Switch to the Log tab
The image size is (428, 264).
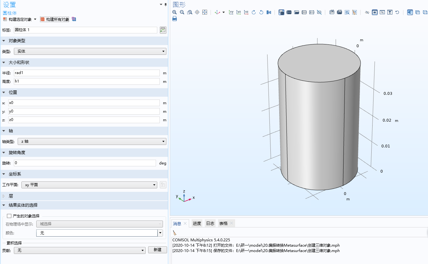click(210, 223)
